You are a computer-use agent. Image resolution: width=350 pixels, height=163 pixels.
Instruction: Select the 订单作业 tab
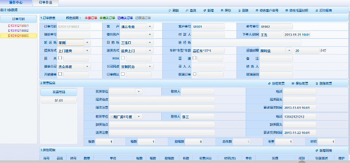(x=46, y=3)
